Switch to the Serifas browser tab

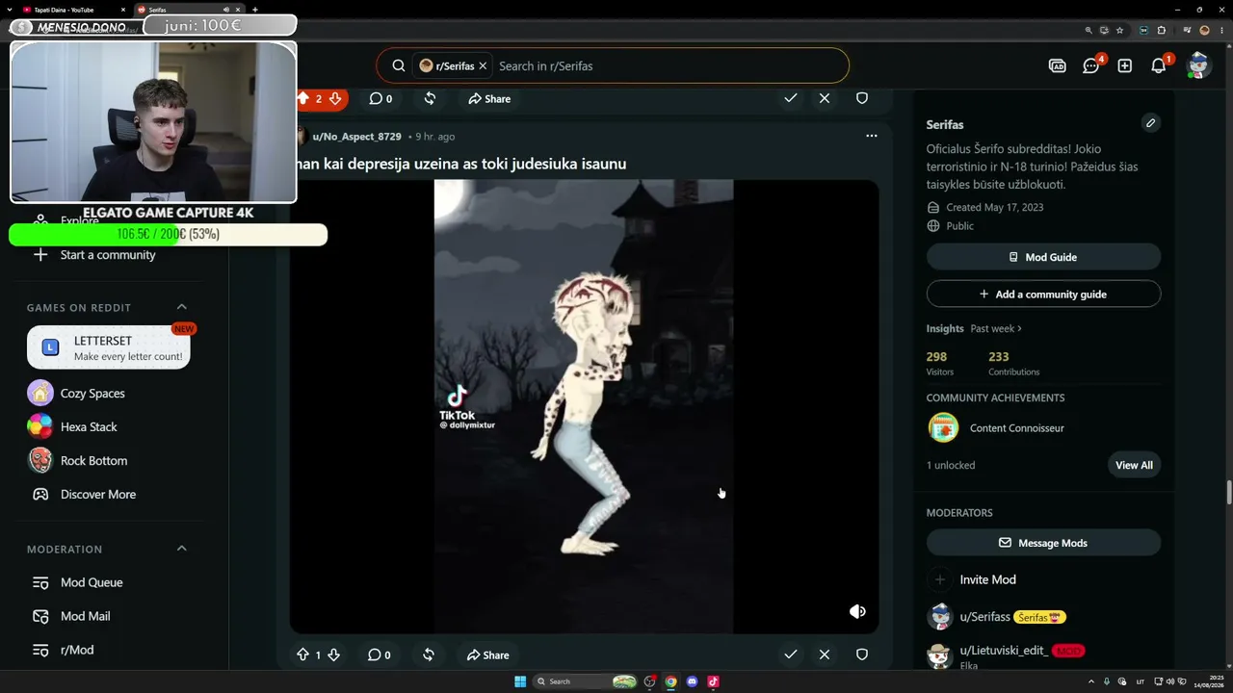pos(189,10)
